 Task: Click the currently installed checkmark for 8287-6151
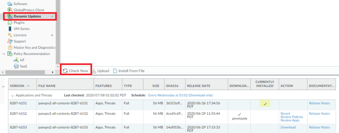(265, 104)
